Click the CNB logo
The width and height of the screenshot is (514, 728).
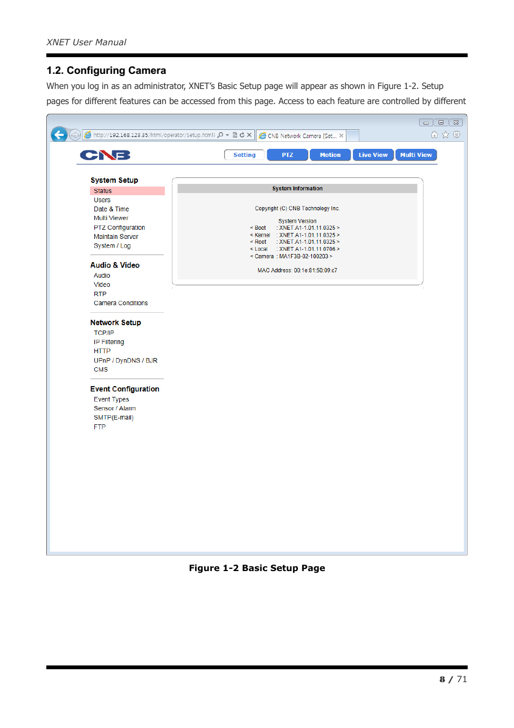[x=105, y=155]
